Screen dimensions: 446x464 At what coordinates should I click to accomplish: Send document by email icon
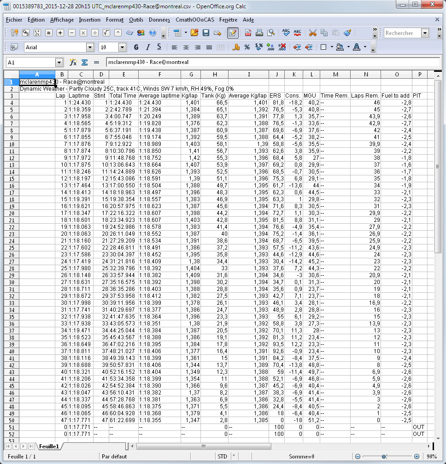pos(217,33)
